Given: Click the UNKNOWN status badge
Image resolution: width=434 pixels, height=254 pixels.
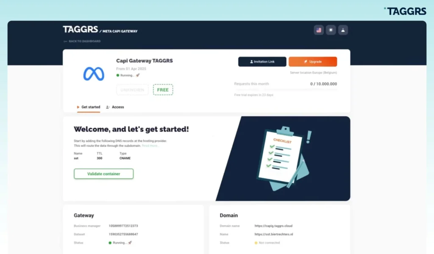Looking at the screenshot, I should (x=132, y=90).
